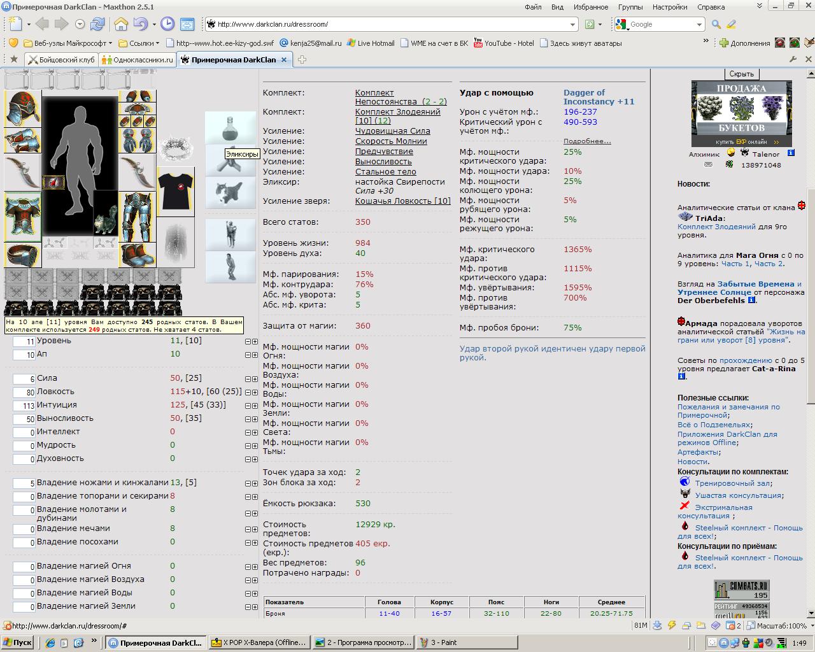Increase Интуиция with its plus button
Screen dimensions: 815x652
coord(255,406)
